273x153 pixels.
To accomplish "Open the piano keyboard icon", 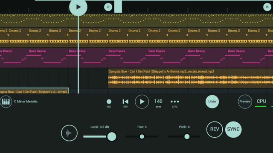I will pyautogui.click(x=6, y=102).
